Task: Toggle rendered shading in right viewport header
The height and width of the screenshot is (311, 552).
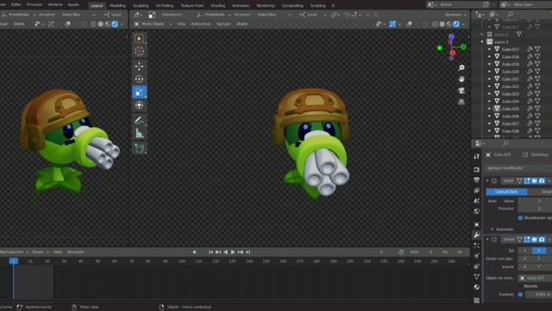Action: [x=456, y=24]
